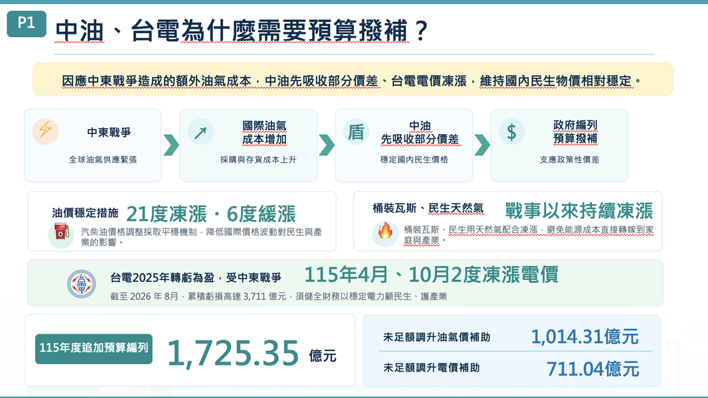
Task: Click the chevron arrow after 中東戰爭 card
Action: click(x=171, y=145)
